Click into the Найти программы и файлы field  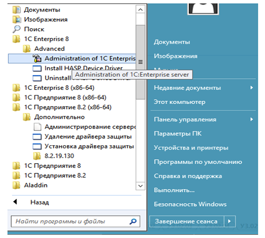[76, 221]
